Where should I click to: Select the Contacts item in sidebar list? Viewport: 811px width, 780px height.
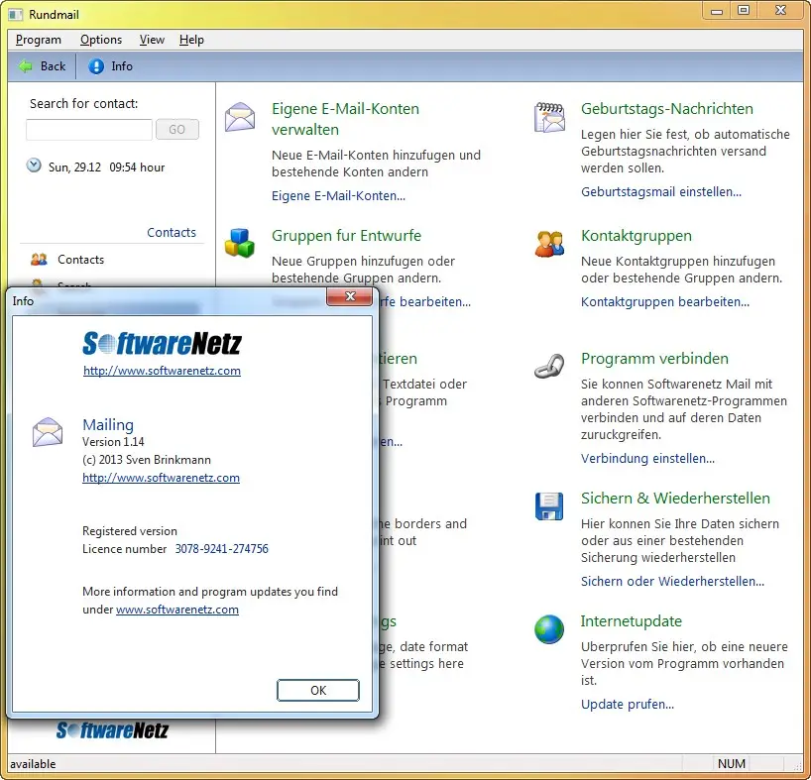(80, 260)
